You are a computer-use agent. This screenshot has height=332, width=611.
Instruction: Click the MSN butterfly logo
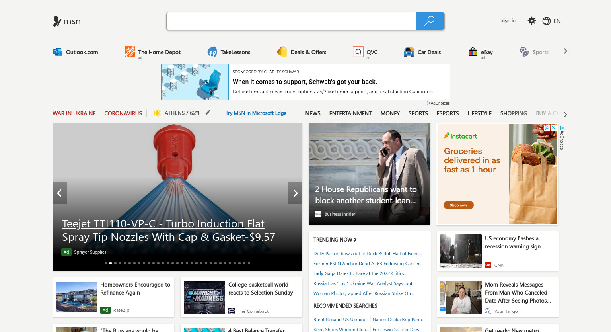[x=57, y=21]
